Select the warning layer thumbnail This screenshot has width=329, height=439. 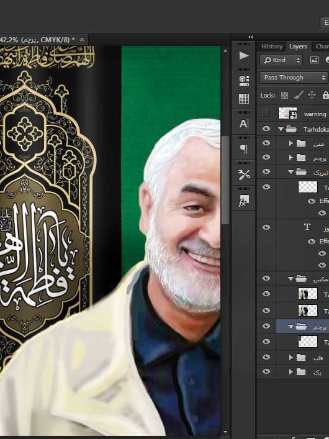(287, 113)
